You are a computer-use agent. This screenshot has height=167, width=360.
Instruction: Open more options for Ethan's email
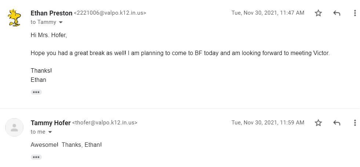click(354, 13)
